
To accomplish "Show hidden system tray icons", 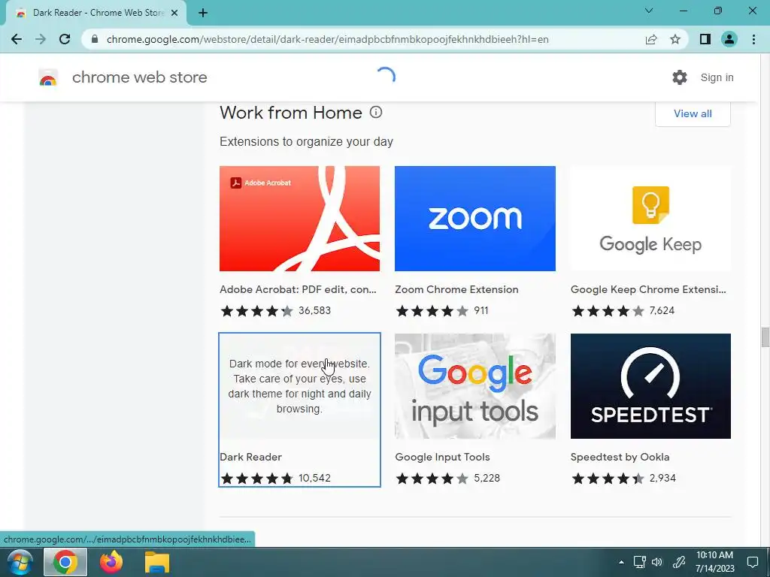I will [x=621, y=562].
